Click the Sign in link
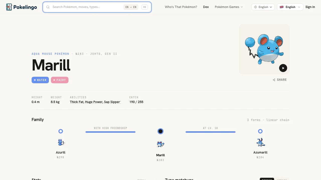Image resolution: width=321 pixels, height=180 pixels. click(x=310, y=7)
